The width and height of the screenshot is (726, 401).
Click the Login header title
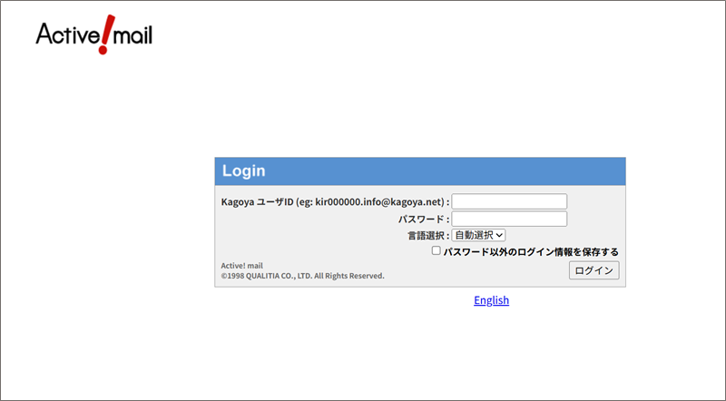(x=243, y=171)
